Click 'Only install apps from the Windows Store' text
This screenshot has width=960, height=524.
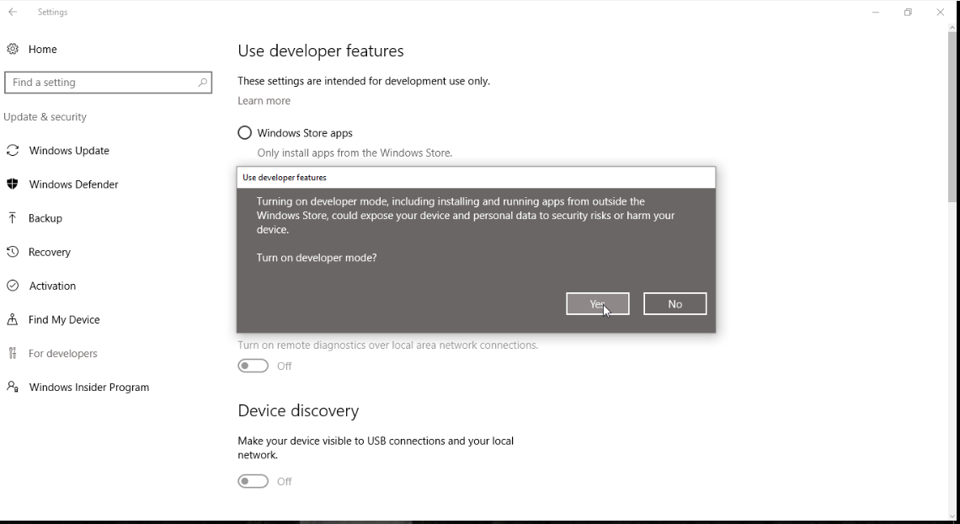(x=355, y=153)
